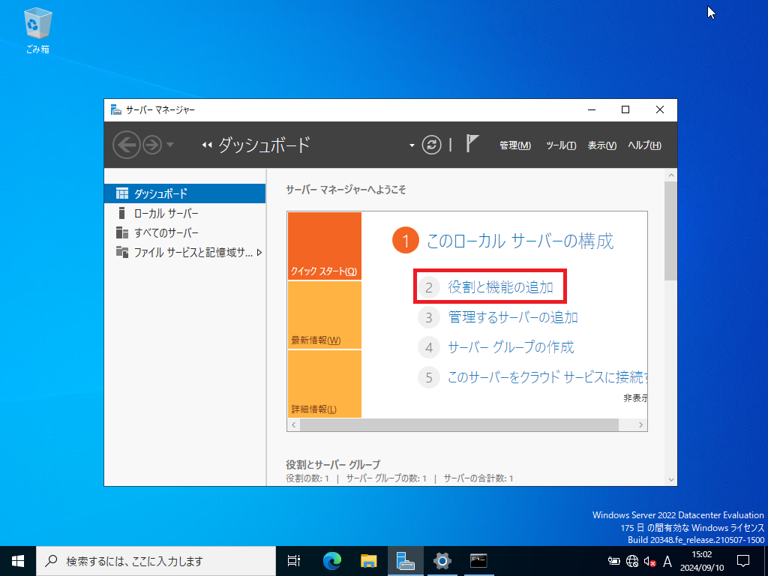
Task: Open the Settings gear on the taskbar
Action: 442,561
